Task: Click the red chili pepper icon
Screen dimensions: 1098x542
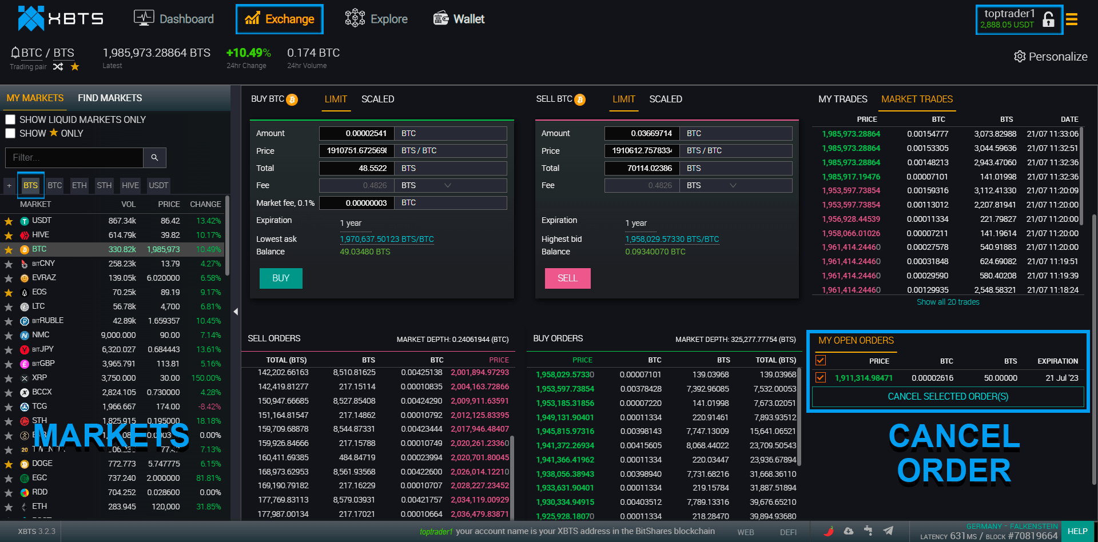Action: pos(829,531)
